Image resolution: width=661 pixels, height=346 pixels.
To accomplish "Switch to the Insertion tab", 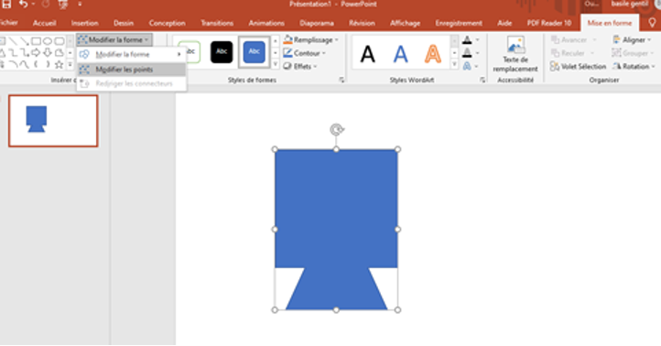I will point(85,23).
